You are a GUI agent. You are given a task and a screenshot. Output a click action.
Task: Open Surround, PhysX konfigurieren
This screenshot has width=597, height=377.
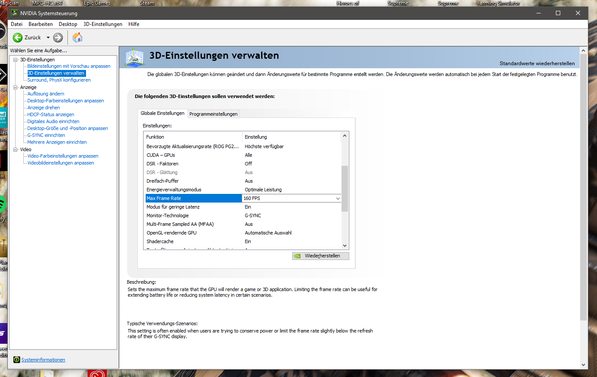[x=59, y=80]
